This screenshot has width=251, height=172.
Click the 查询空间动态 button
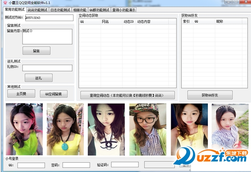coord(128,95)
